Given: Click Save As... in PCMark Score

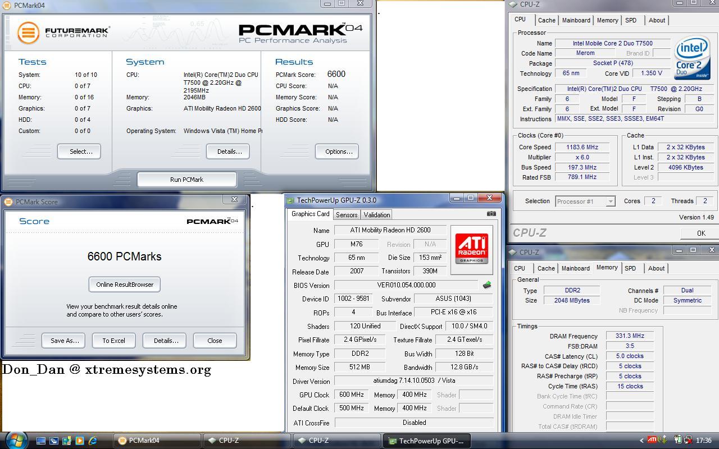Looking at the screenshot, I should [x=63, y=341].
